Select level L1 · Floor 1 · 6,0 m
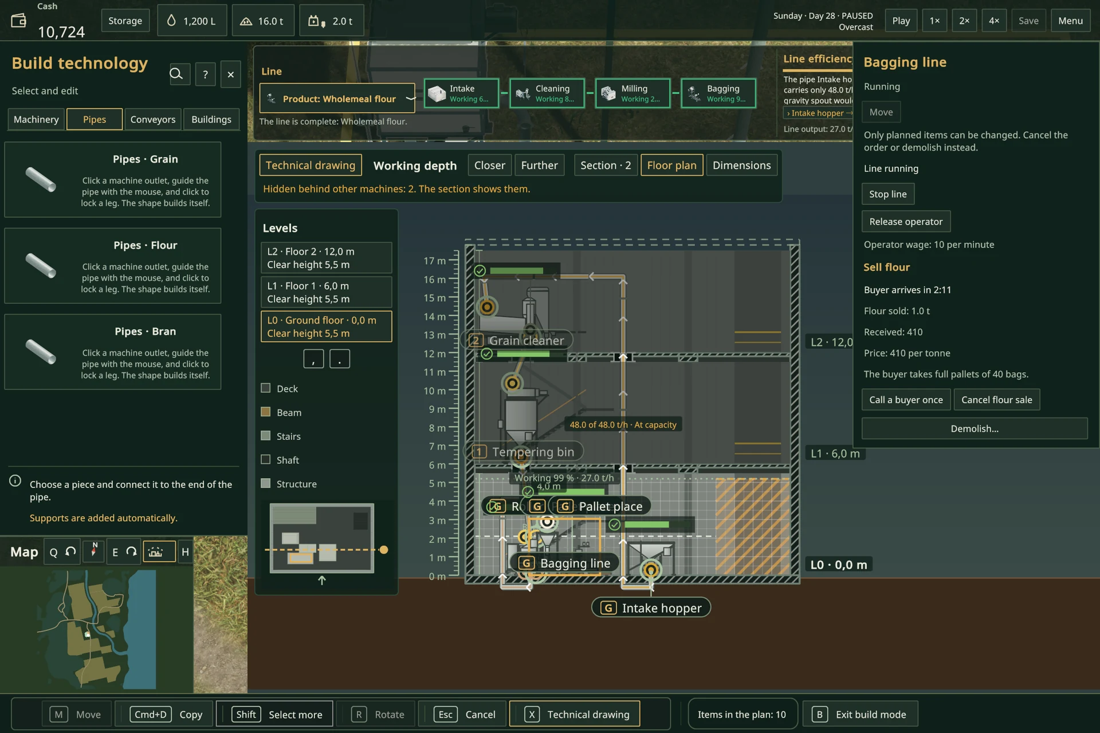The image size is (1100, 733). click(326, 292)
